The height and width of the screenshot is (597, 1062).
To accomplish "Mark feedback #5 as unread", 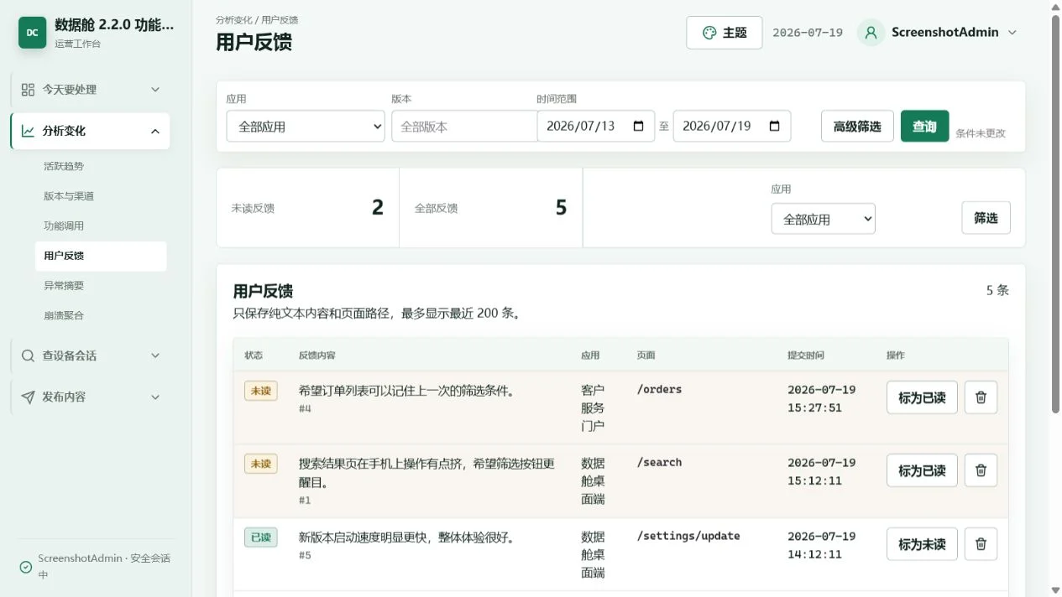I will pyautogui.click(x=922, y=544).
